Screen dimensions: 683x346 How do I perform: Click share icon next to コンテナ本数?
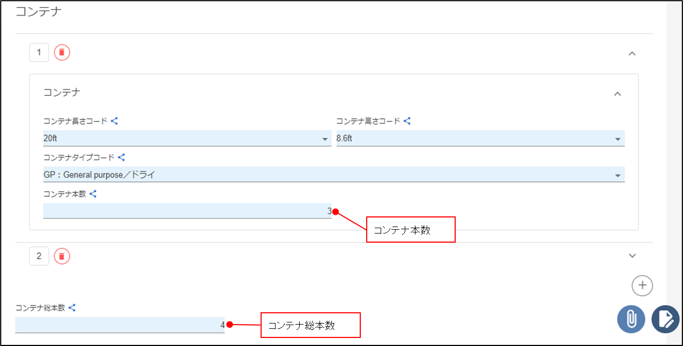pyautogui.click(x=93, y=194)
